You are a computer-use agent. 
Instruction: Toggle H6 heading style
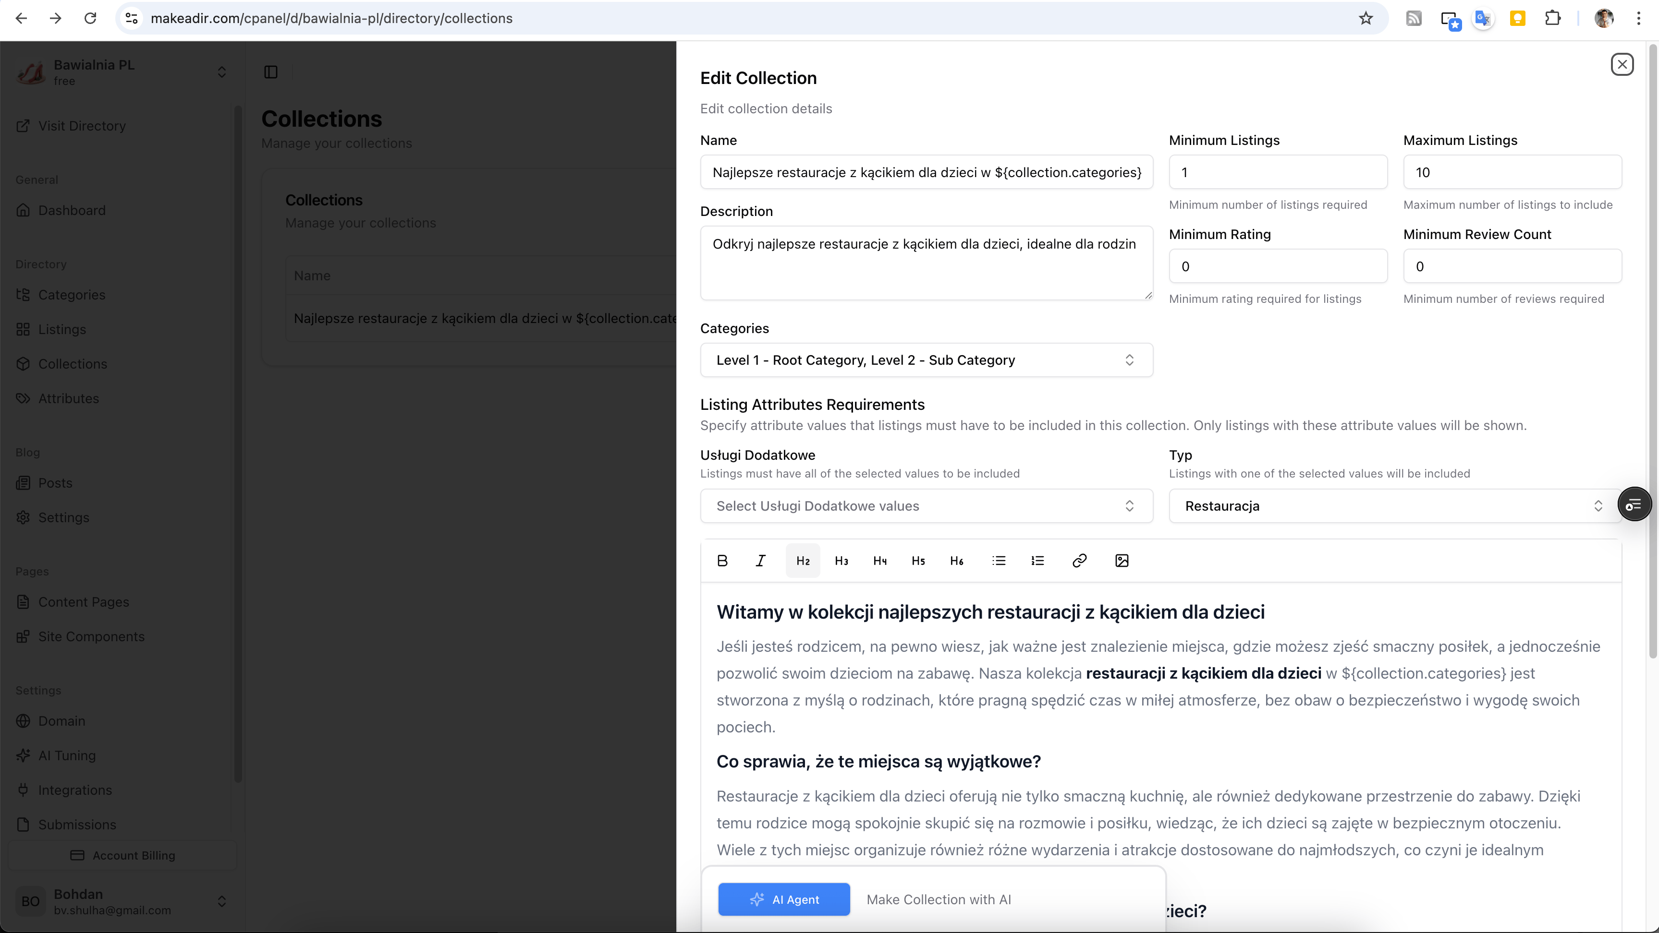coord(956,561)
